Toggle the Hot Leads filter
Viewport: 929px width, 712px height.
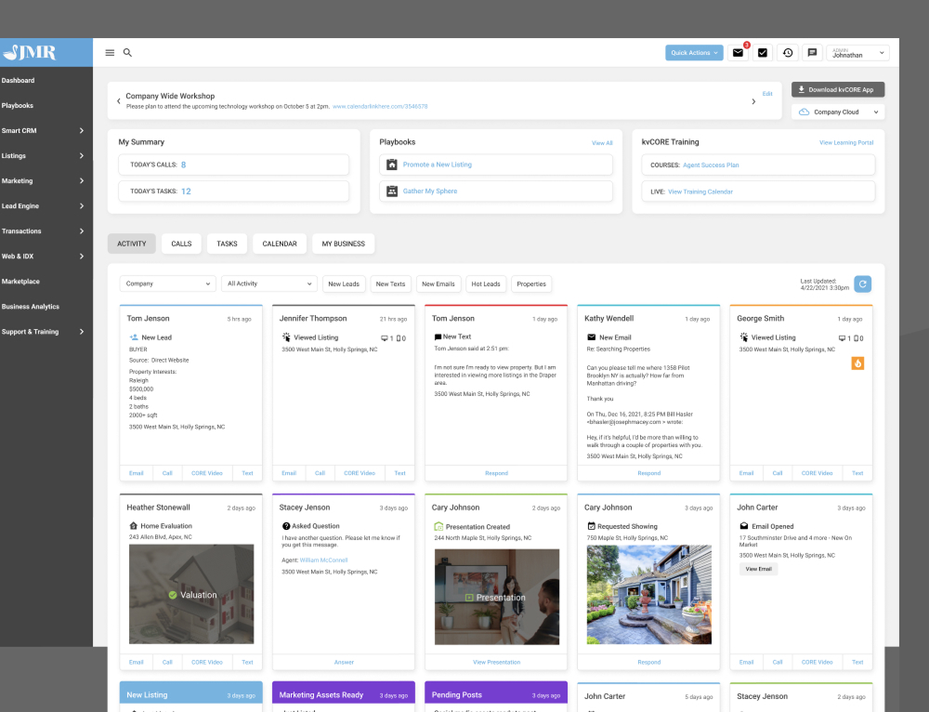tap(485, 284)
